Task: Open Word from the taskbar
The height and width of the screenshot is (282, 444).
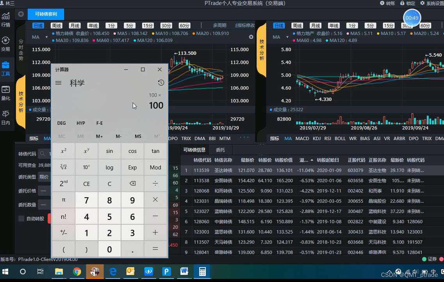Action: pos(184,272)
